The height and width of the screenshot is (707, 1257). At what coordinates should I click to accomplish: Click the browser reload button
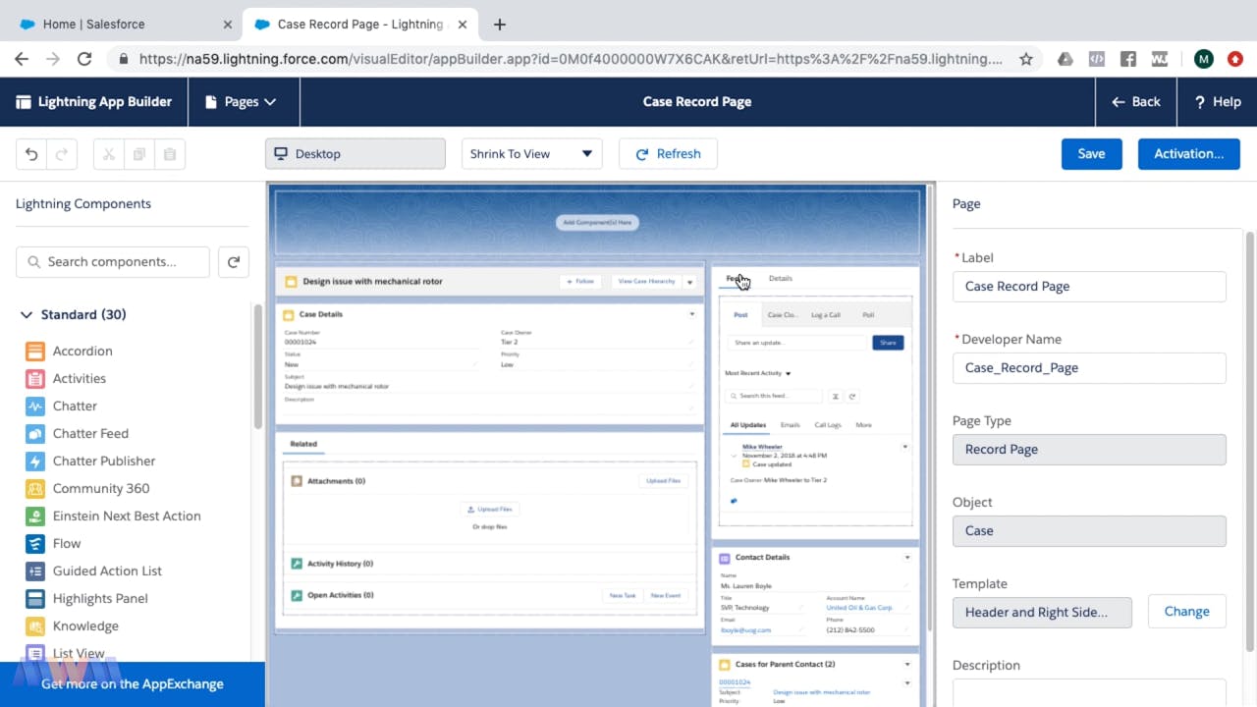pyautogui.click(x=84, y=59)
